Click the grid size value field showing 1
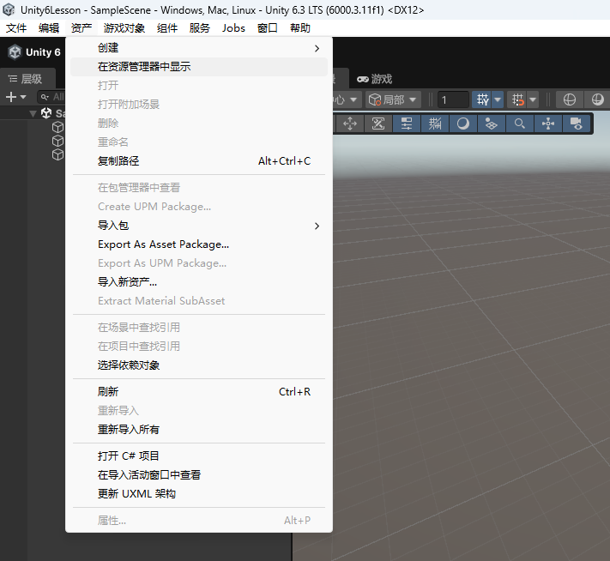This screenshot has height=561, width=610. pos(453,100)
